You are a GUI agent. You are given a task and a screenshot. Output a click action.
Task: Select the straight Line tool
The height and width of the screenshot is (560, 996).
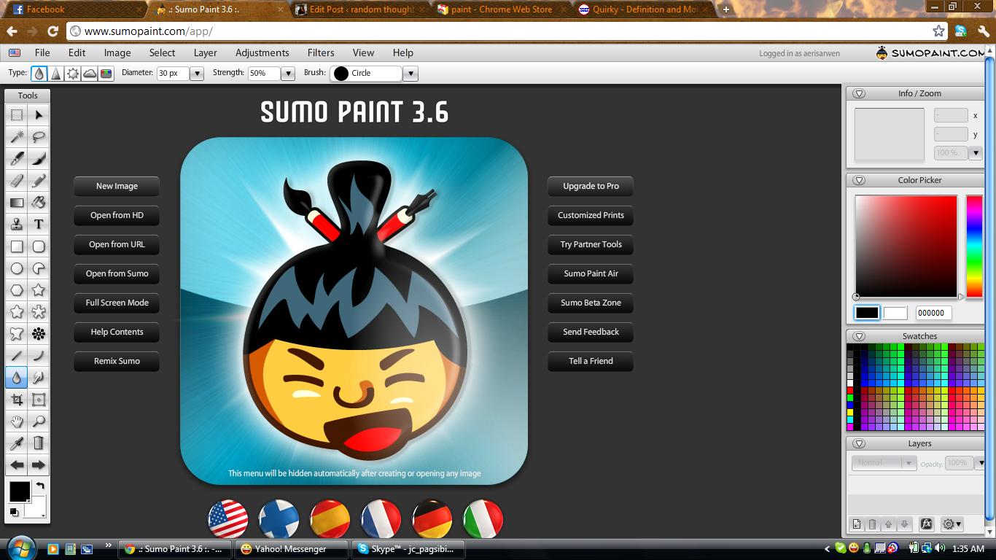coord(17,356)
